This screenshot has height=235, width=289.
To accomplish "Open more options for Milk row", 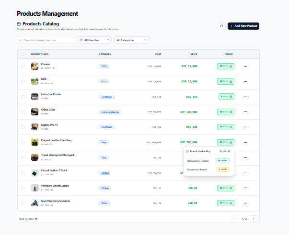I will (x=245, y=81).
